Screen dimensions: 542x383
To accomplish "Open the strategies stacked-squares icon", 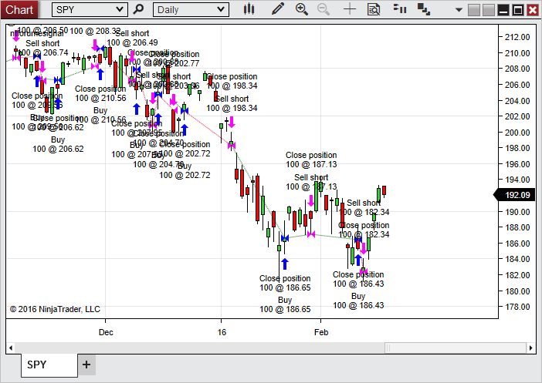I will point(423,9).
